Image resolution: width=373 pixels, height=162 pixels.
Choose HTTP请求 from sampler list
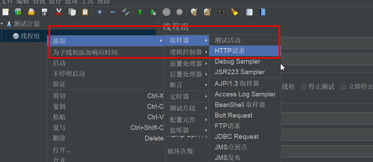point(230,51)
